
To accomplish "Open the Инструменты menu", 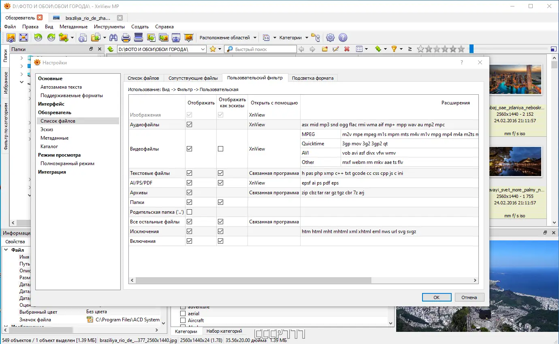I will pos(109,27).
